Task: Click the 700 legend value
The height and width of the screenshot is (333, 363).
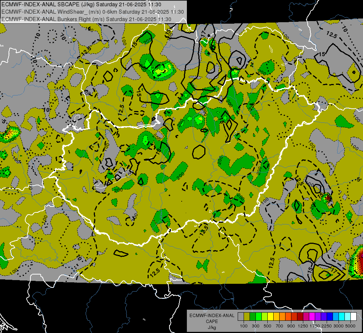Action: [x=280, y=326]
